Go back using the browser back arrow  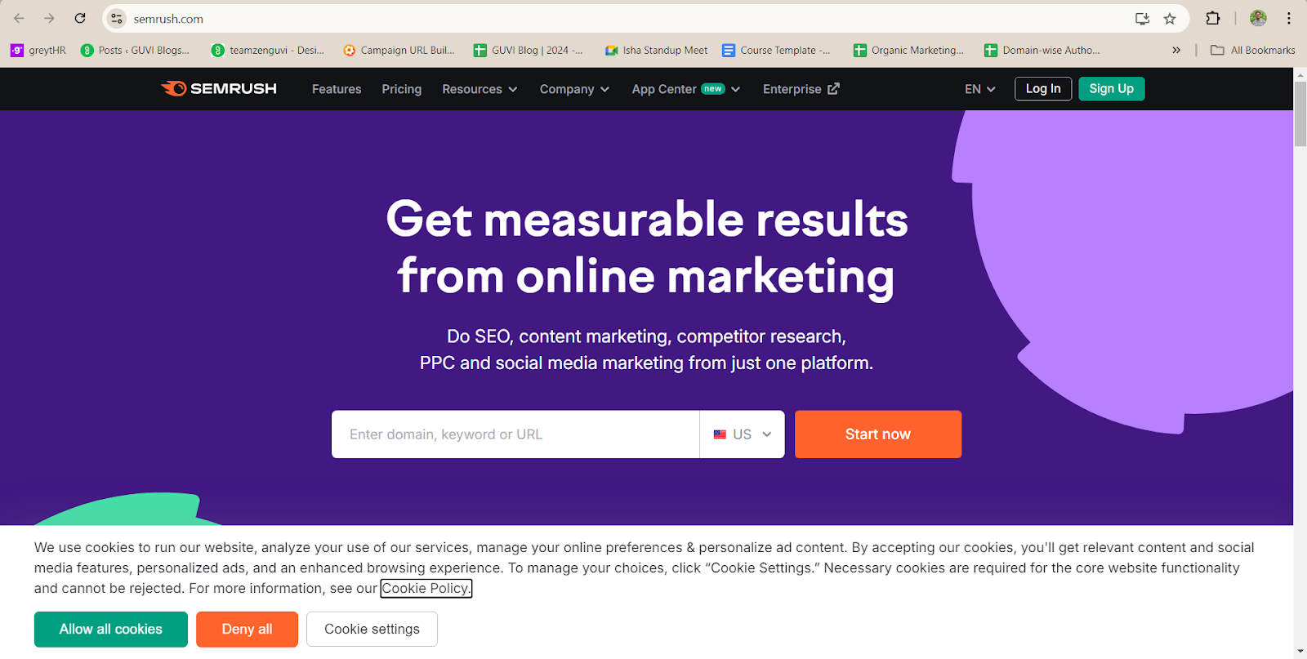[19, 18]
